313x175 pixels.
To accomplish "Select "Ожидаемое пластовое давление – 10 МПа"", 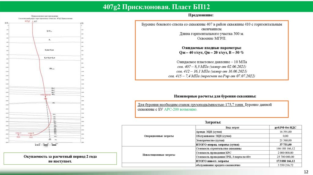I will [212, 62].
